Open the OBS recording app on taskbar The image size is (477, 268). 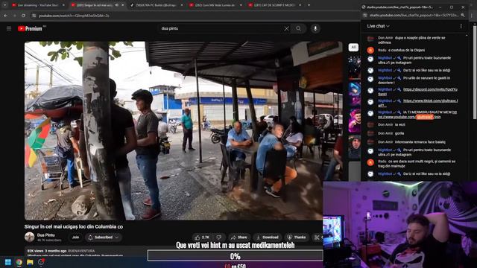(41, 262)
